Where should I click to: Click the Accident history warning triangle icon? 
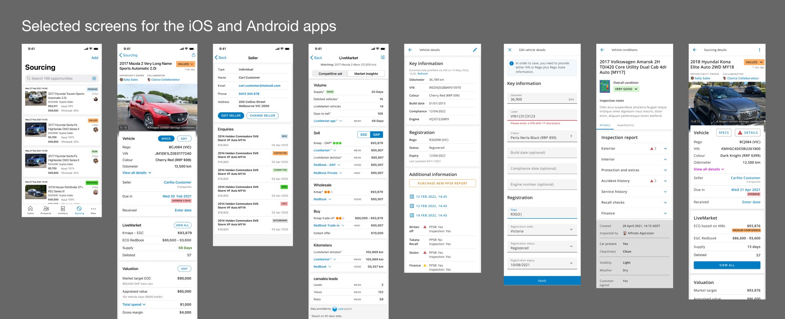652,181
